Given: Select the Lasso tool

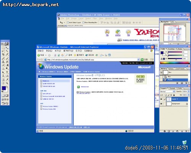Looking at the screenshot, I should (x=3, y=51).
